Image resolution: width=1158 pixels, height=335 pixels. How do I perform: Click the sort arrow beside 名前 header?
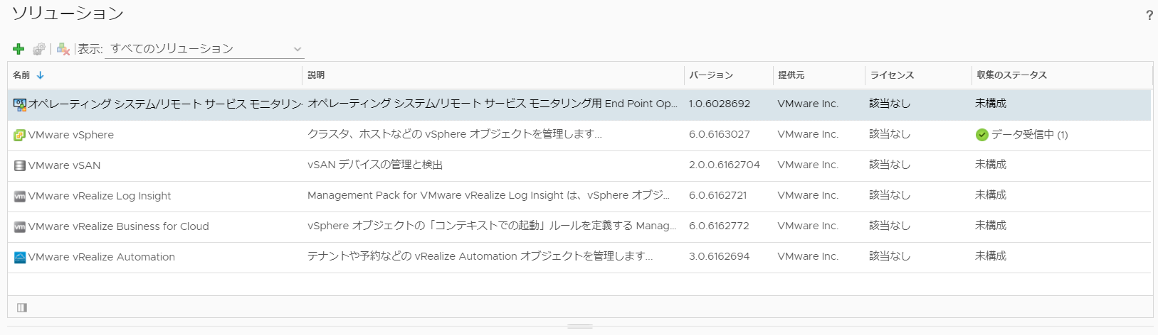coord(41,75)
